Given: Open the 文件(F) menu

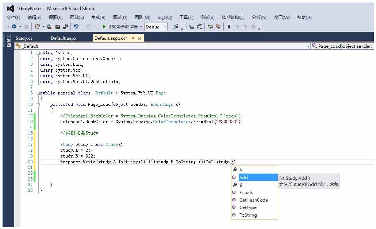Looking at the screenshot, I should [13, 17].
